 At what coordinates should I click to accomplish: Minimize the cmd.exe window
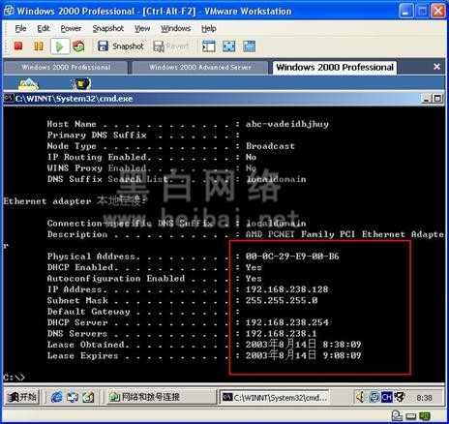pos(427,99)
